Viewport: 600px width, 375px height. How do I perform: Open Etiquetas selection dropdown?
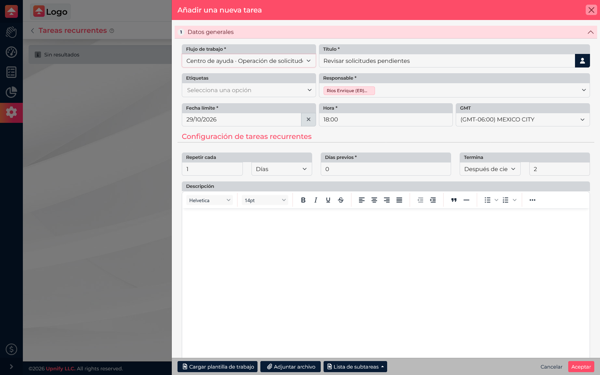[249, 90]
